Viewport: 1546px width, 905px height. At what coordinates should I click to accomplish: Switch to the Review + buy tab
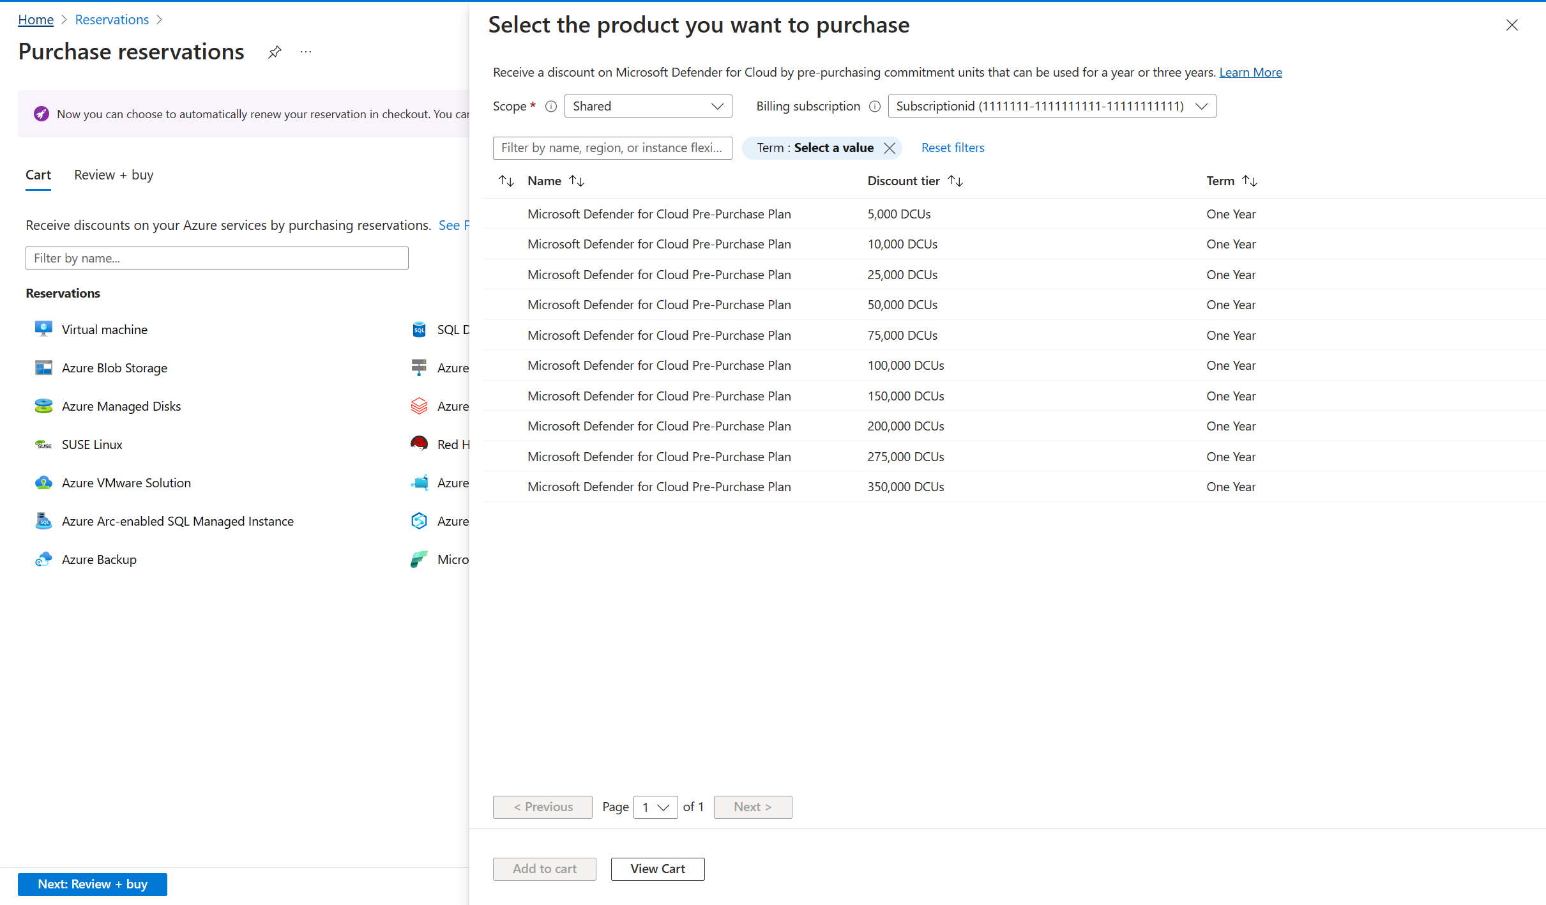point(114,175)
